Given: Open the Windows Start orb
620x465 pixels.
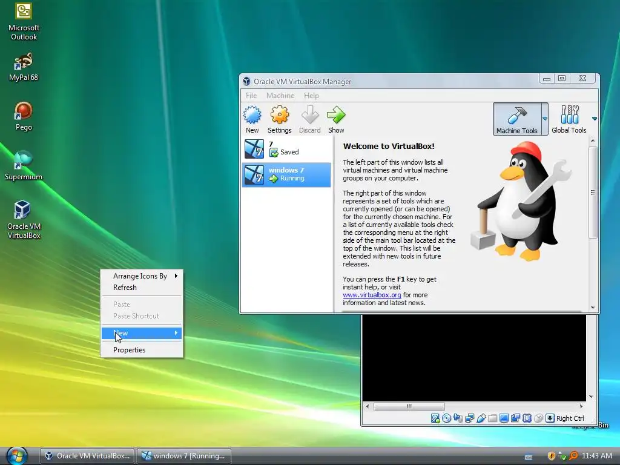Looking at the screenshot, I should pyautogui.click(x=16, y=456).
